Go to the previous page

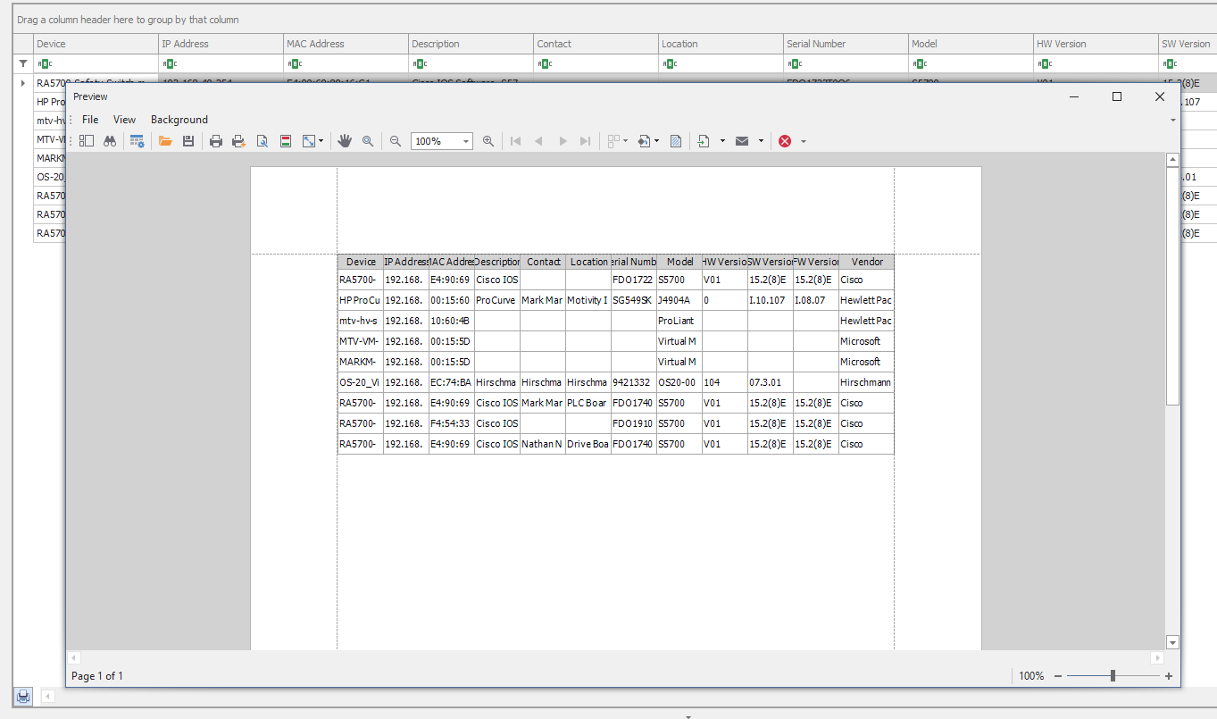coord(538,141)
